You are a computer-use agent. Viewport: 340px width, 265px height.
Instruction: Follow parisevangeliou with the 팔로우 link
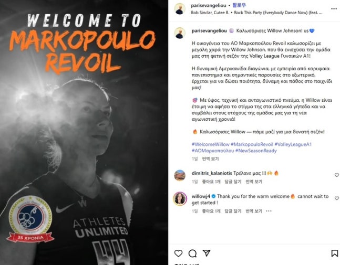[239, 5]
